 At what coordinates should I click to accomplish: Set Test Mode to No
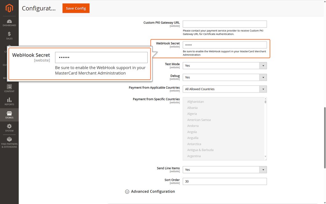click(224, 65)
